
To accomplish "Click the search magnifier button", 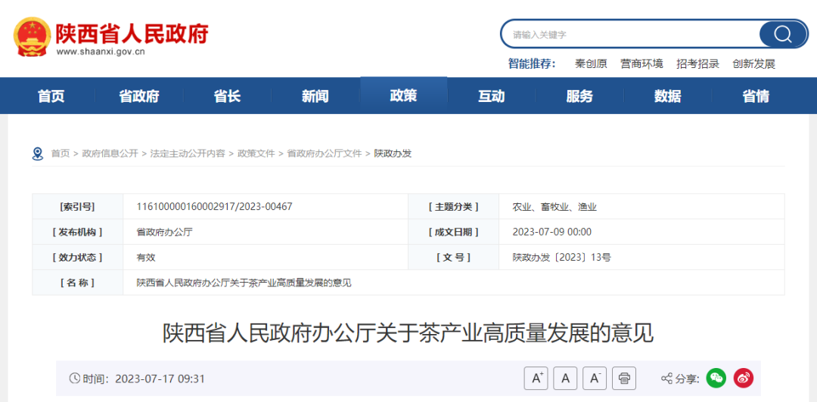I will (782, 34).
